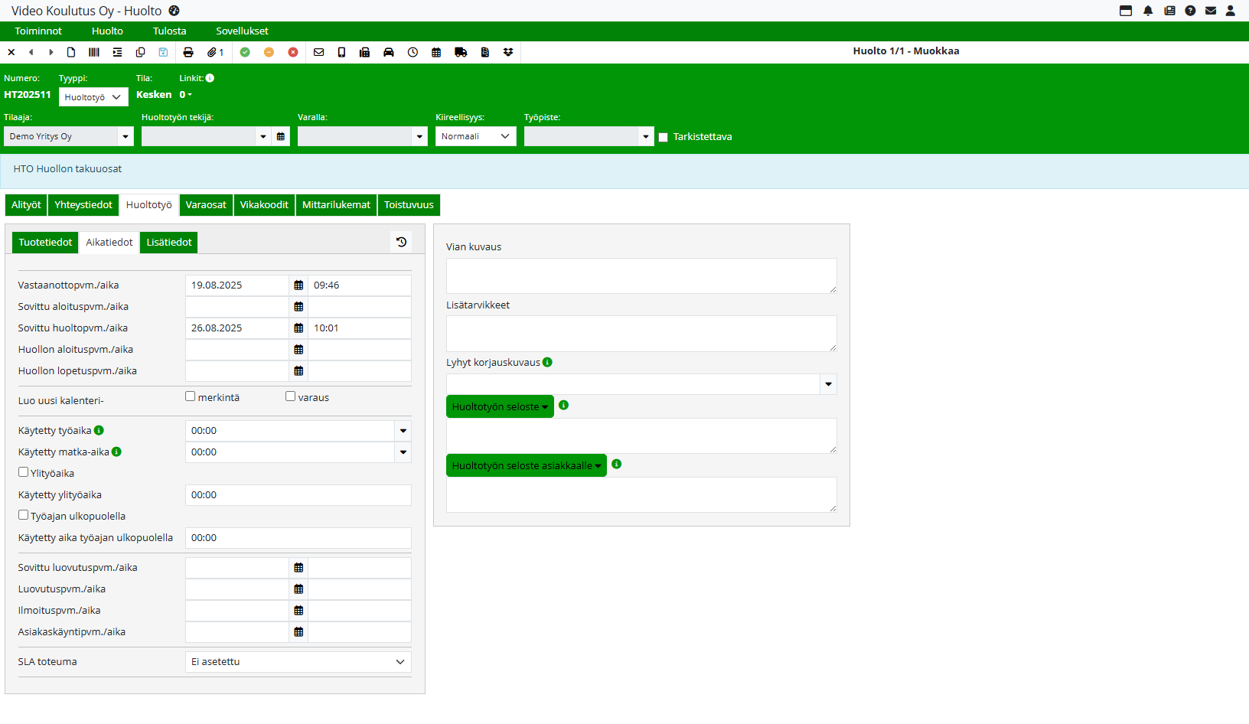Expand the SLA toteuma dropdown
The width and height of the screenshot is (1249, 724).
[x=298, y=662]
